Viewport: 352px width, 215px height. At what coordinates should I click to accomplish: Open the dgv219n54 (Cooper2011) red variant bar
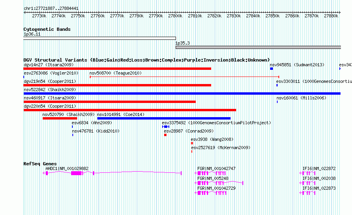[117, 85]
